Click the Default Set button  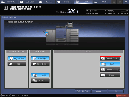pyautogui.click(x=83, y=91)
